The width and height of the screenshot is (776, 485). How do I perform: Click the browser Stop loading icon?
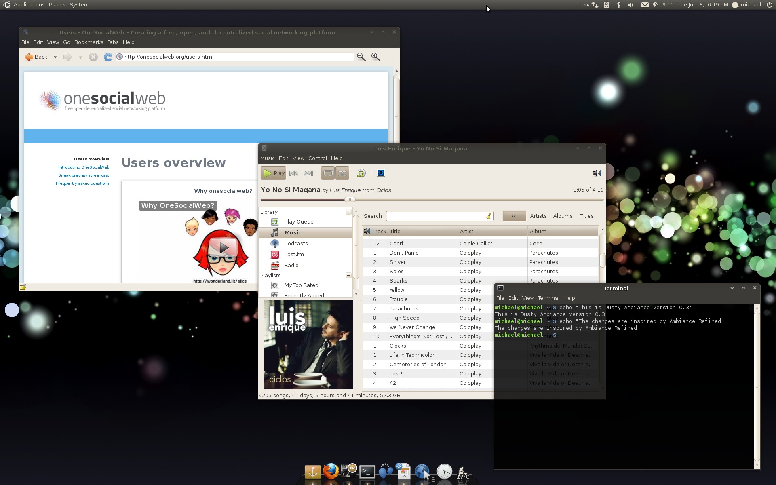coord(93,57)
